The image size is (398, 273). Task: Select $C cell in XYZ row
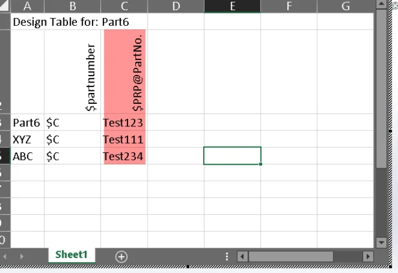pos(72,139)
